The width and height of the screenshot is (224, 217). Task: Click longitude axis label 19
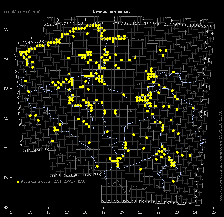pos(103,212)
